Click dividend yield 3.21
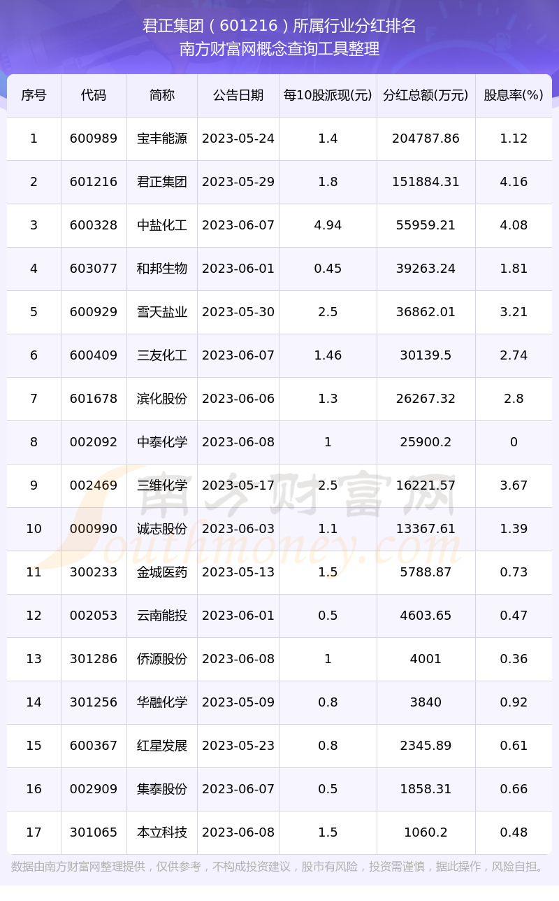The height and width of the screenshot is (901, 559). (514, 312)
